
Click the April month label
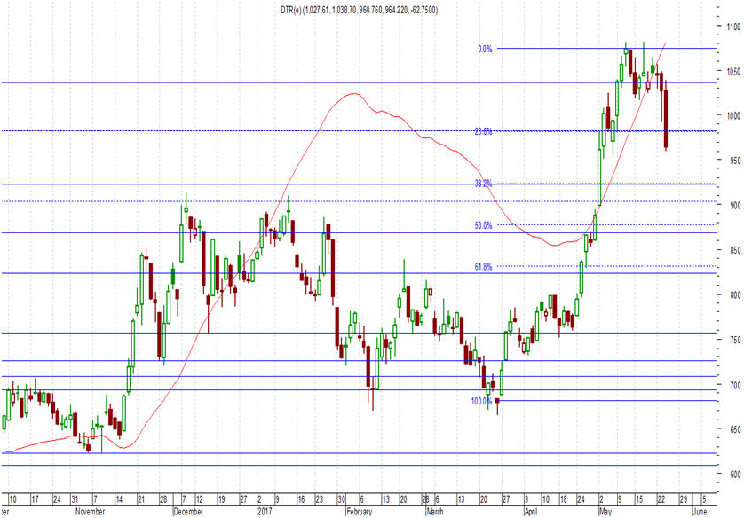pos(531,512)
